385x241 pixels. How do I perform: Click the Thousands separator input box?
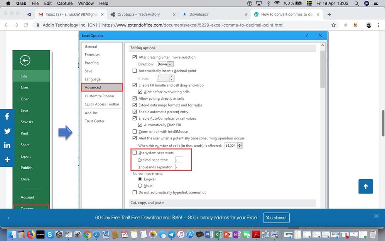click(179, 167)
